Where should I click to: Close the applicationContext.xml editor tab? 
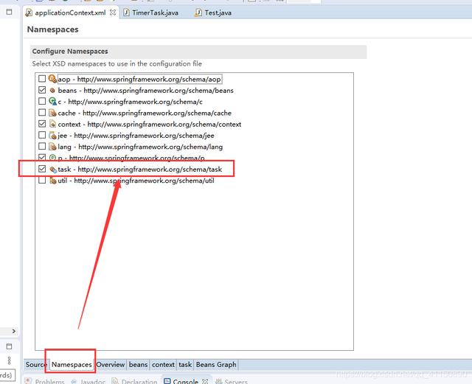[113, 13]
